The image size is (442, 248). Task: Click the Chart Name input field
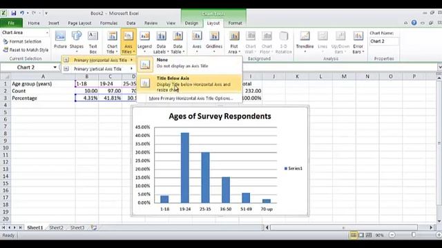384,41
